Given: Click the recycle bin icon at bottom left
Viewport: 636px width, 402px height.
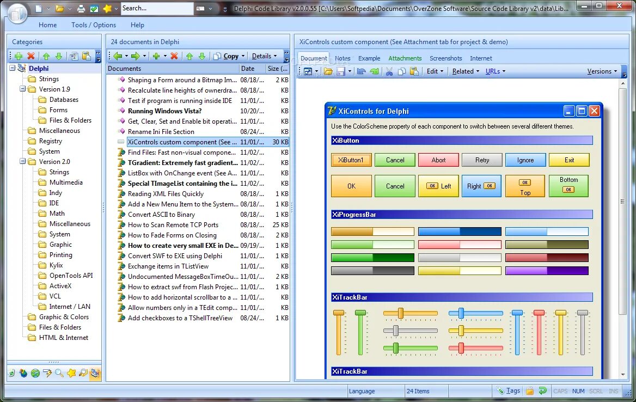Looking at the screenshot, I should (x=12, y=373).
